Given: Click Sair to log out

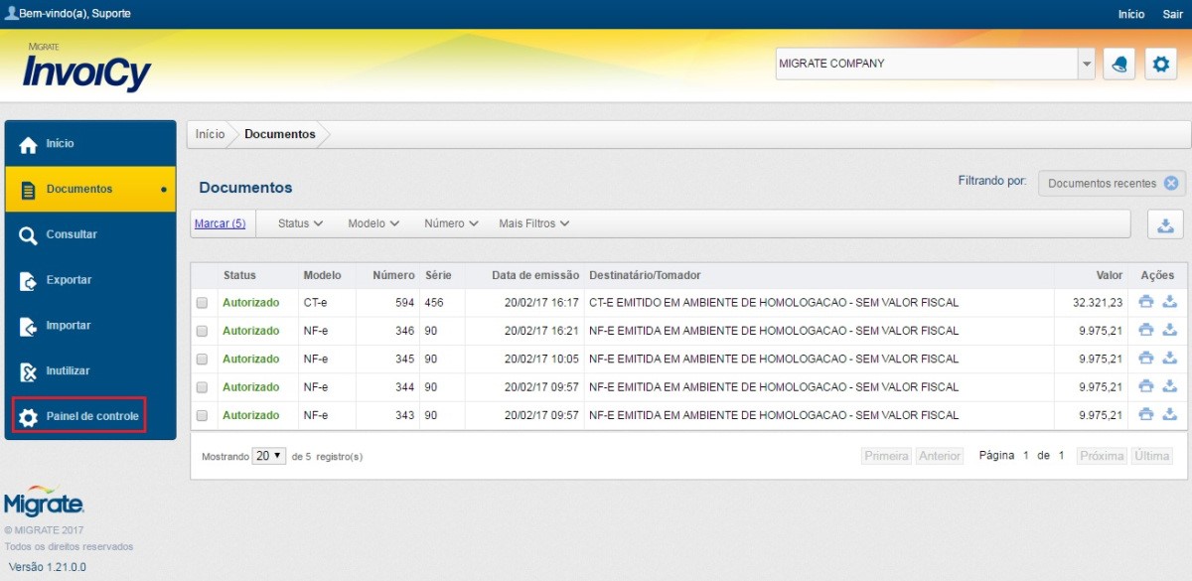Looking at the screenshot, I should (1172, 14).
